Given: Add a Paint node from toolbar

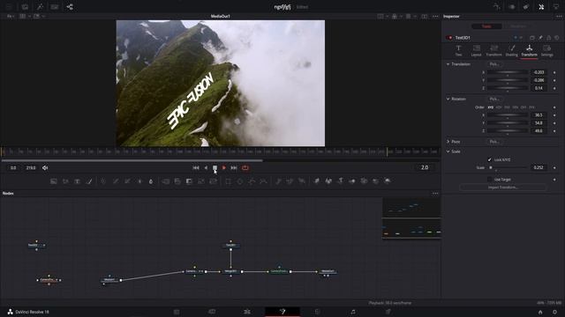Looking at the screenshot, I should pyautogui.click(x=89, y=181).
